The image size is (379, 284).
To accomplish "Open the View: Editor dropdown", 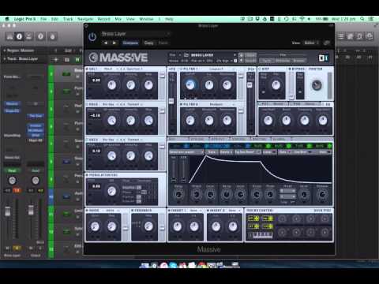I will [x=312, y=43].
